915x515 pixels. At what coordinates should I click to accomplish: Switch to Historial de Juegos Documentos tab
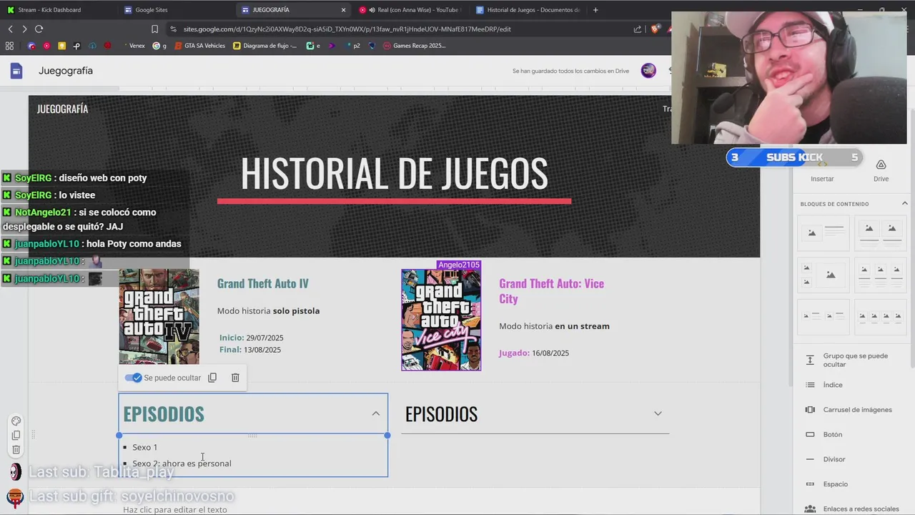(x=528, y=10)
